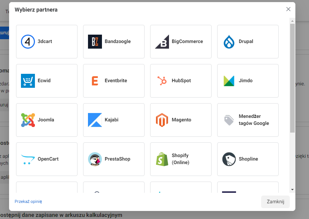The image size is (309, 219).
Task: Click the Drupal droplet icon
Action: pos(229,42)
